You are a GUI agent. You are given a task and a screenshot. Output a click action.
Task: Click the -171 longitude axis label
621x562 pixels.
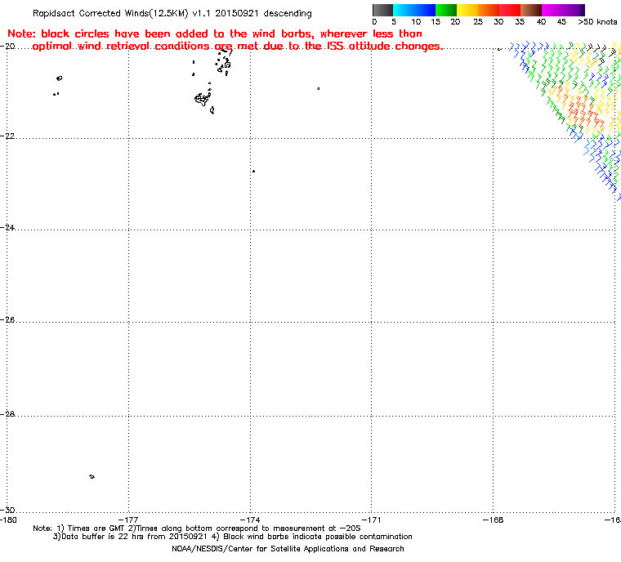click(x=372, y=520)
